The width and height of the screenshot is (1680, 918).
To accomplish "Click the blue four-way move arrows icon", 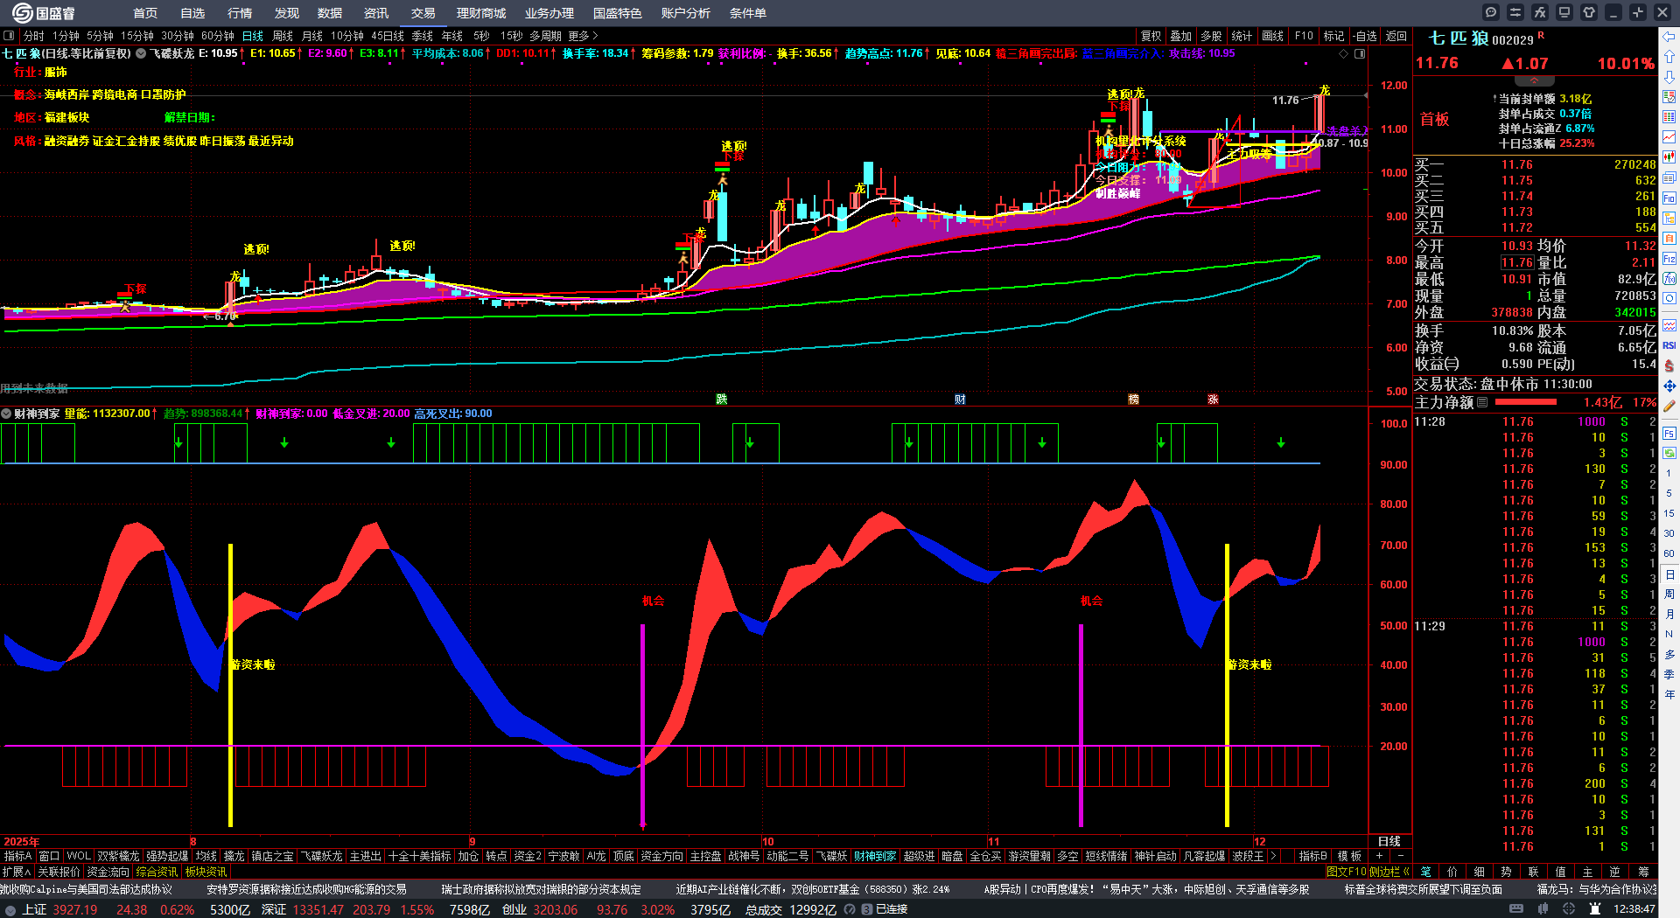I will pos(1669,386).
